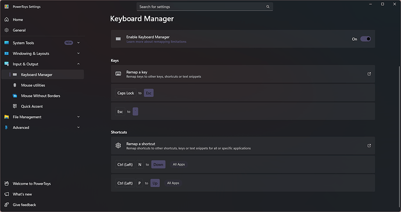
Task: Click the Keyboard Manager page heading
Action: pyautogui.click(x=142, y=19)
